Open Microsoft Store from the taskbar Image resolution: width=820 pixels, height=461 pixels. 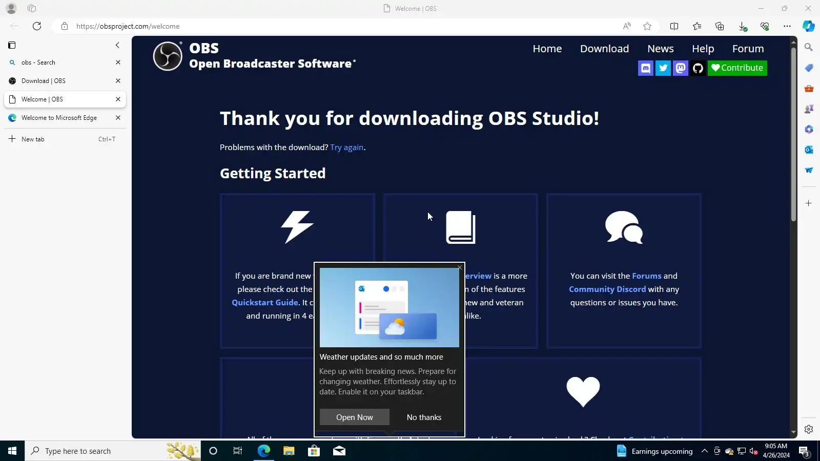(x=314, y=451)
